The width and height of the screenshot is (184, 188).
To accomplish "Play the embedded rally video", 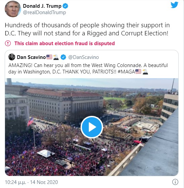I will click(x=92, y=127).
